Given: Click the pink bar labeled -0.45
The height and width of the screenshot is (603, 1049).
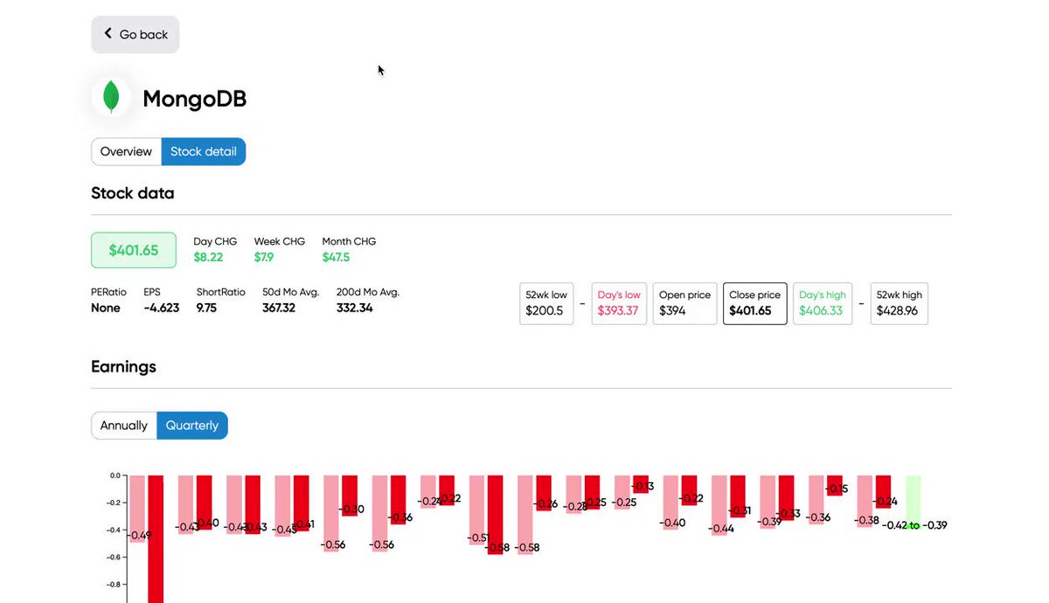Looking at the screenshot, I should pyautogui.click(x=282, y=506).
